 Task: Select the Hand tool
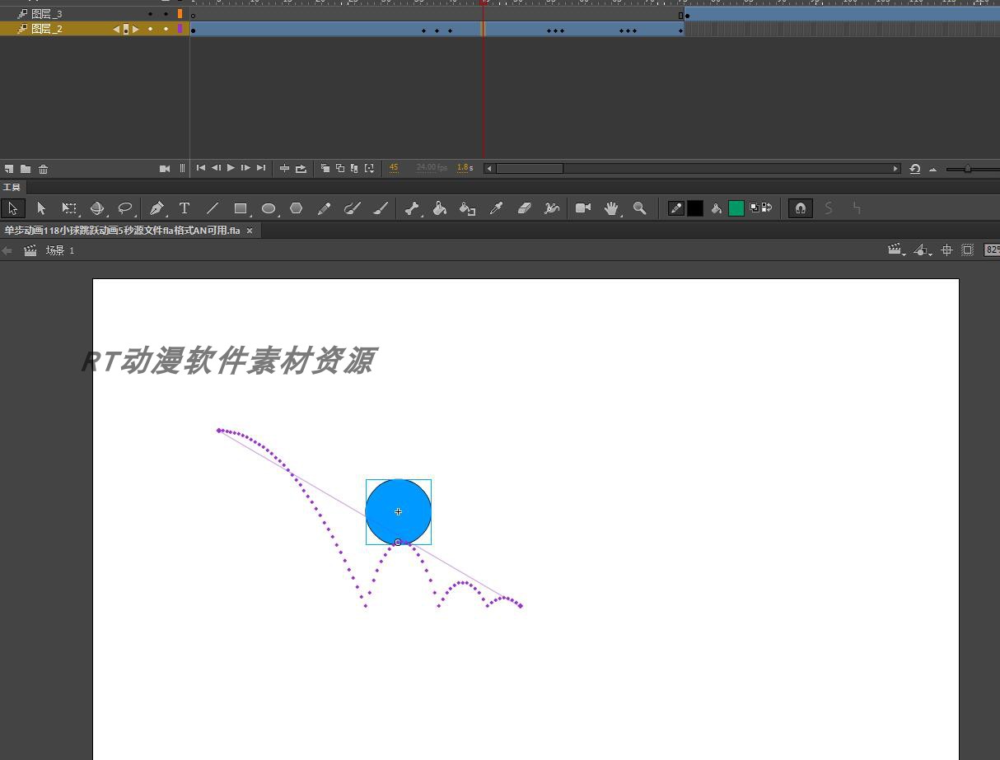611,209
